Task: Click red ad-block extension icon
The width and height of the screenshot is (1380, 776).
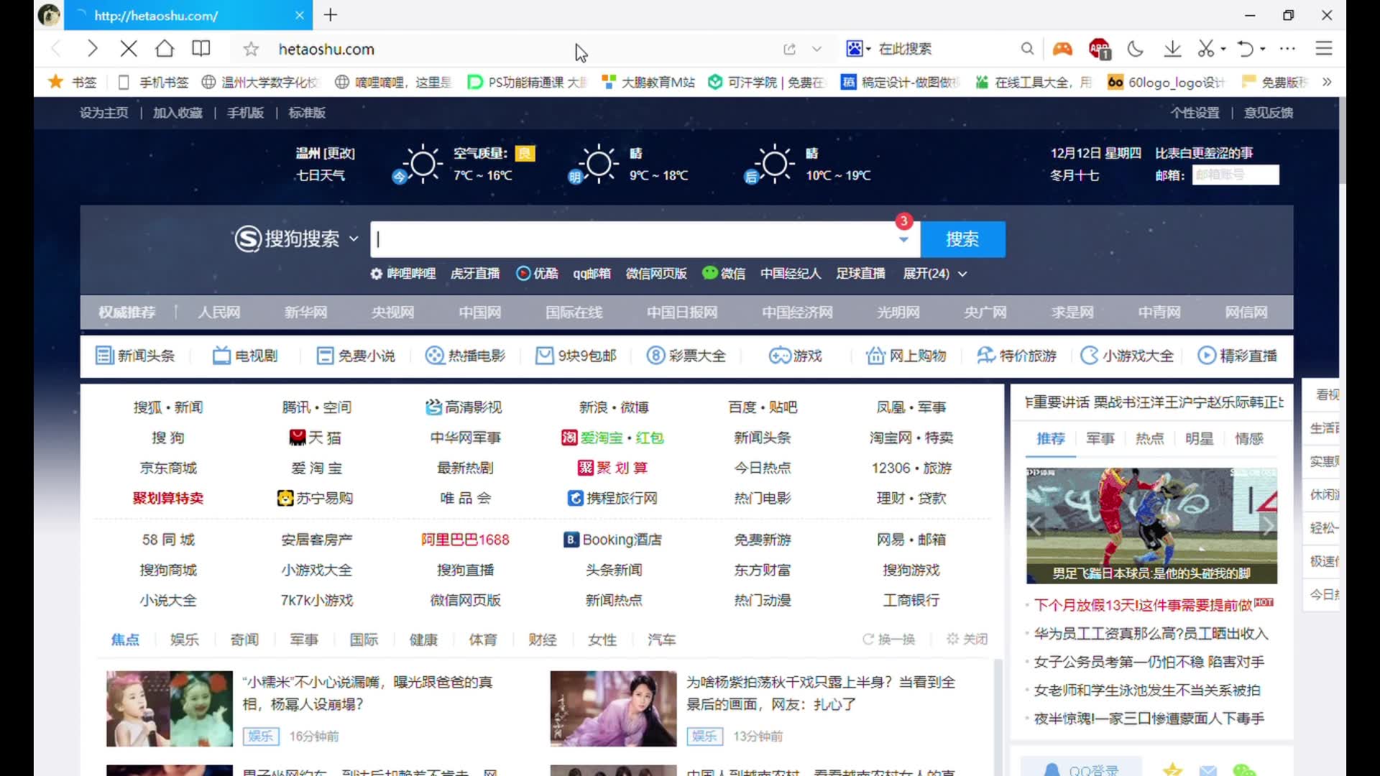Action: point(1100,49)
